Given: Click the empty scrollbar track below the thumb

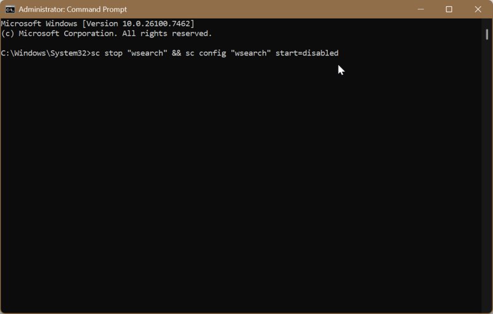Looking at the screenshot, I should (x=486, y=185).
